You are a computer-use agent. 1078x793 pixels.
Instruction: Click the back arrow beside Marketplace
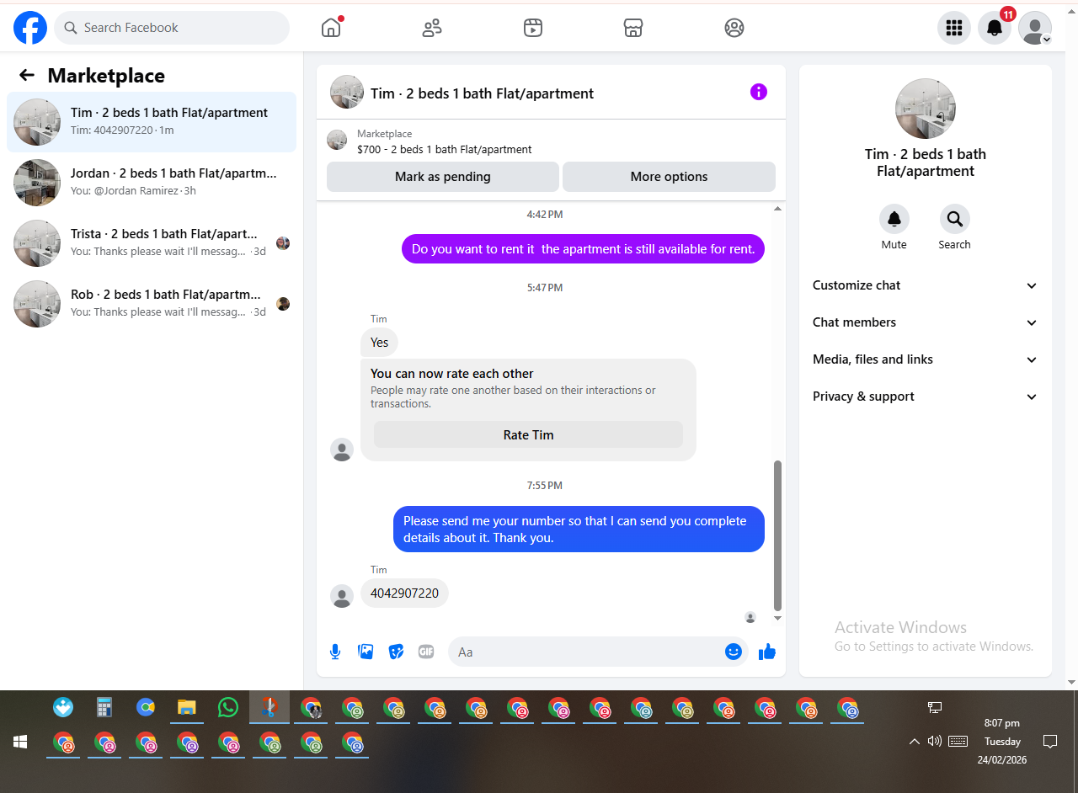pos(27,75)
